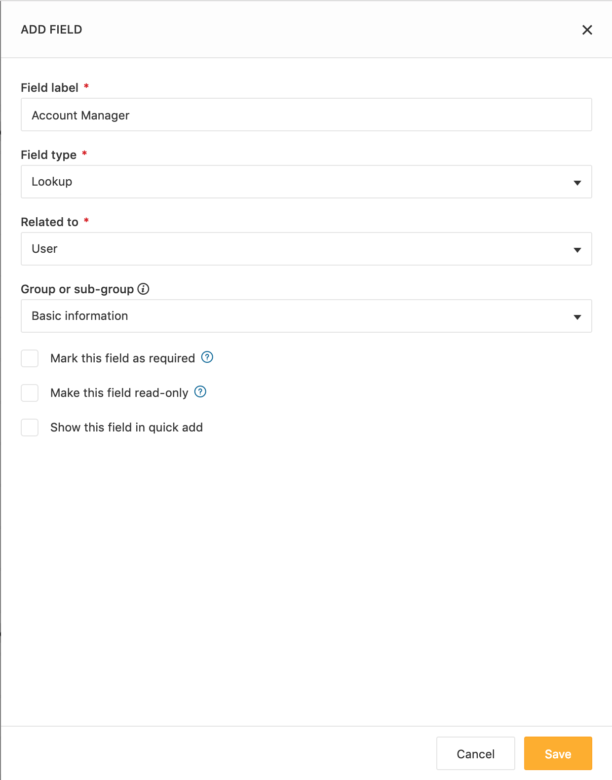Click the Mark this field as required label text
Viewport: 612px width, 780px height.
(x=122, y=358)
